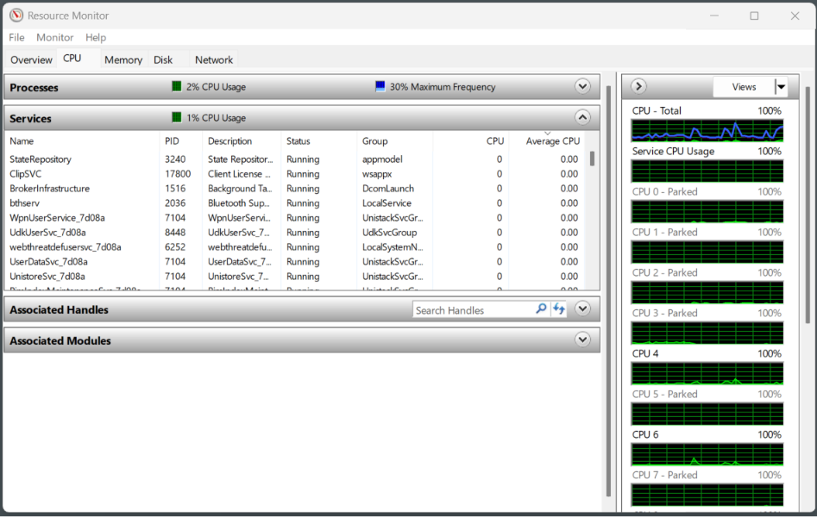817x517 pixels.
Task: Switch to the Memory tab
Action: tap(123, 59)
